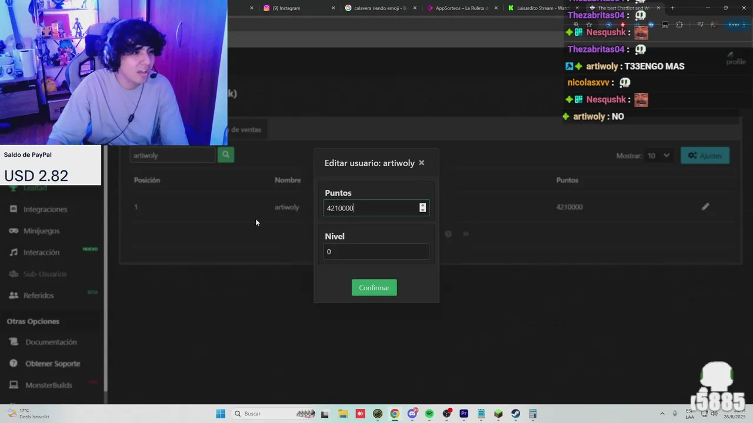Open Minijuegos in the sidebar

click(41, 231)
